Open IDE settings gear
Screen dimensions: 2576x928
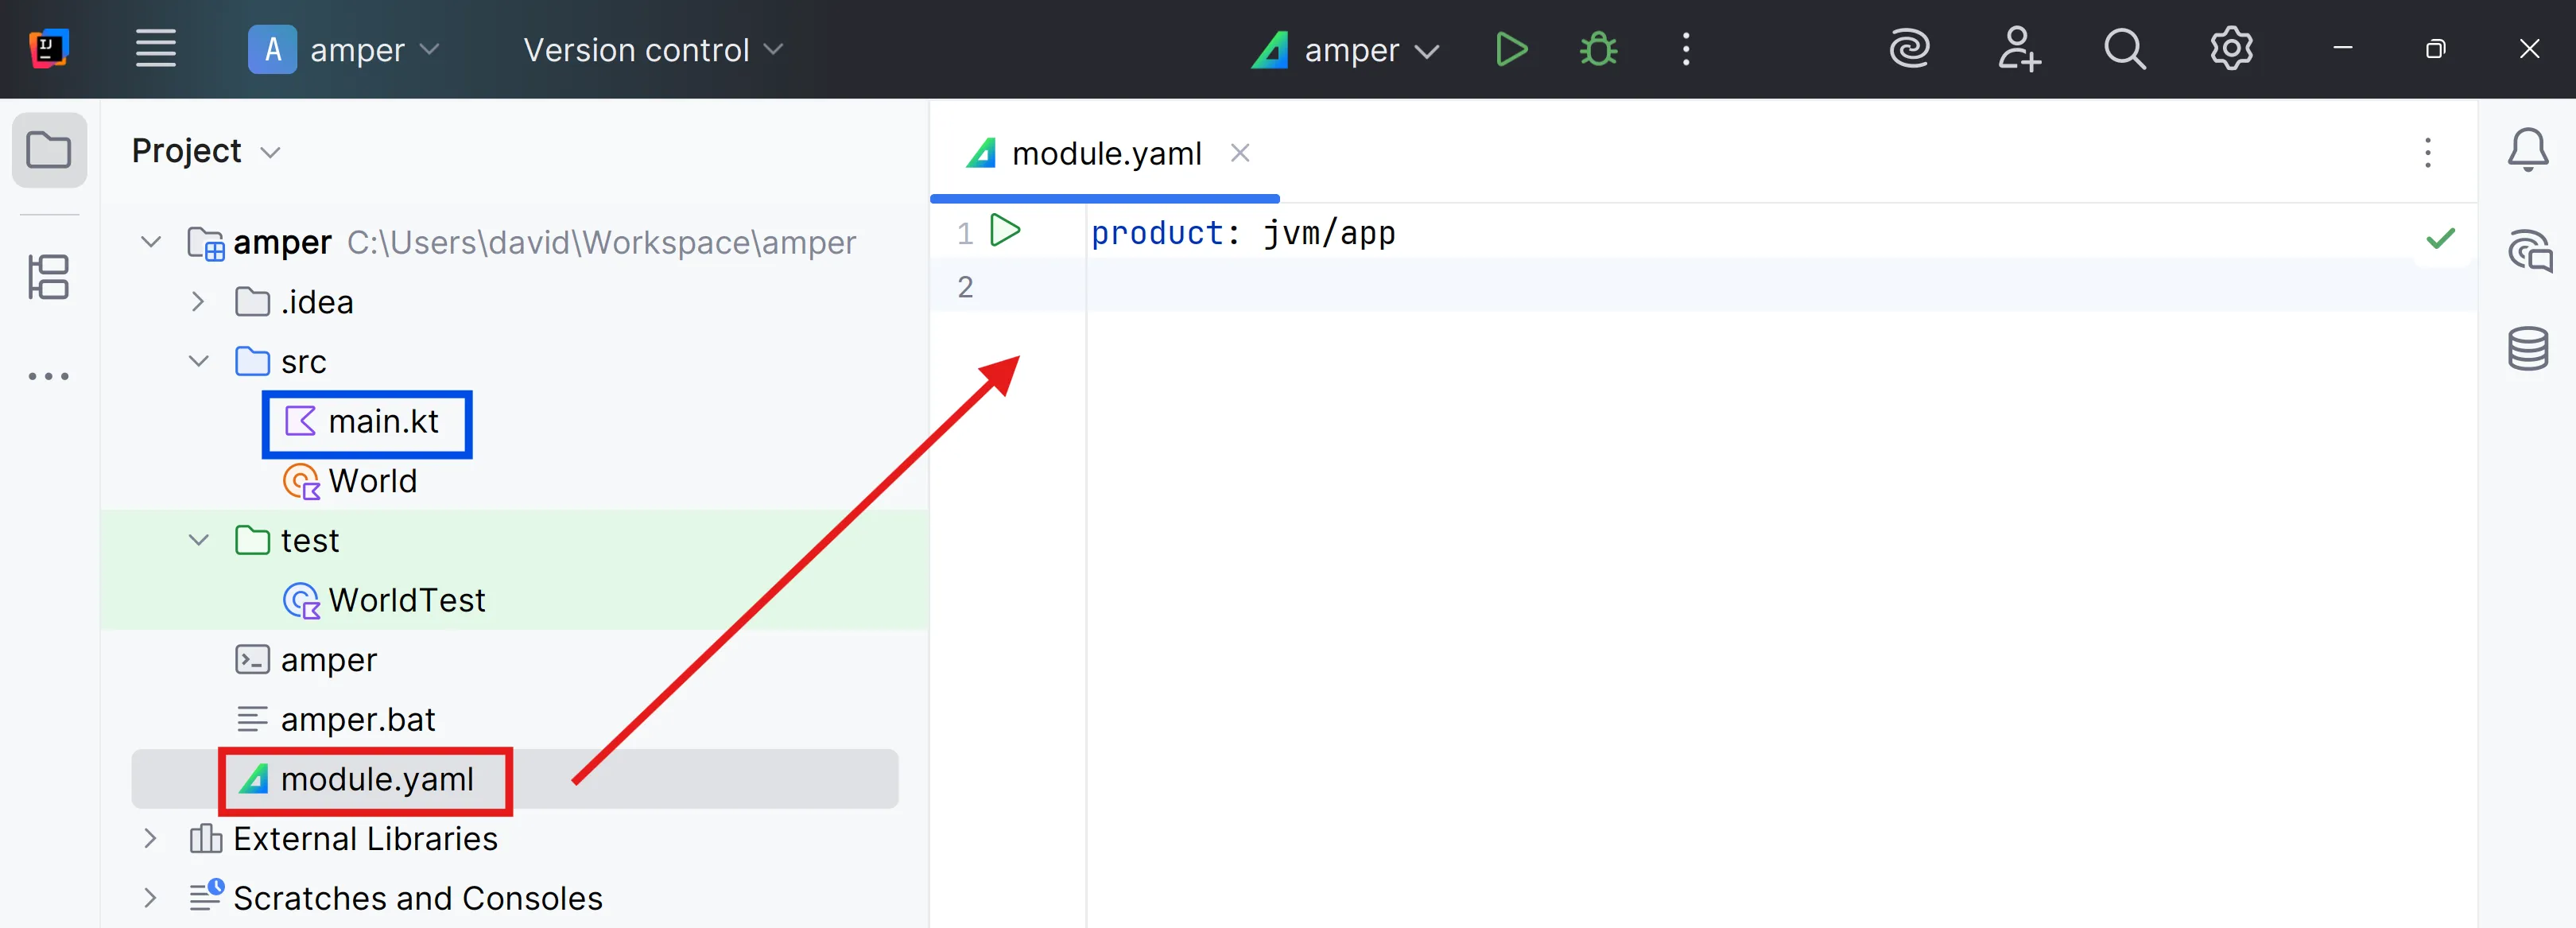(x=2231, y=49)
